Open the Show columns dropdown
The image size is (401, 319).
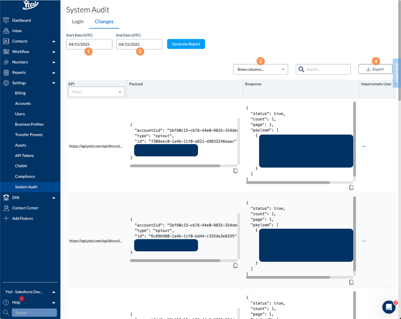click(260, 69)
